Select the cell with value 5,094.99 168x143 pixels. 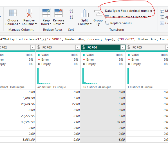click(18, 98)
